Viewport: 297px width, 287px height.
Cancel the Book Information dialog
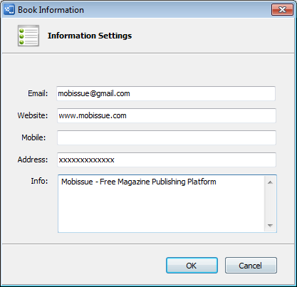[251, 266]
